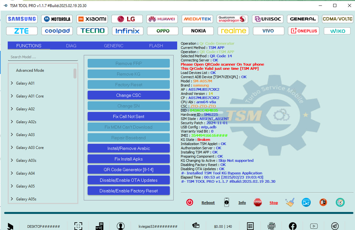Screen dimensions: 355x230
Task: Open the cleaning broom tool icon
Action: pyautogui.click(x=290, y=202)
